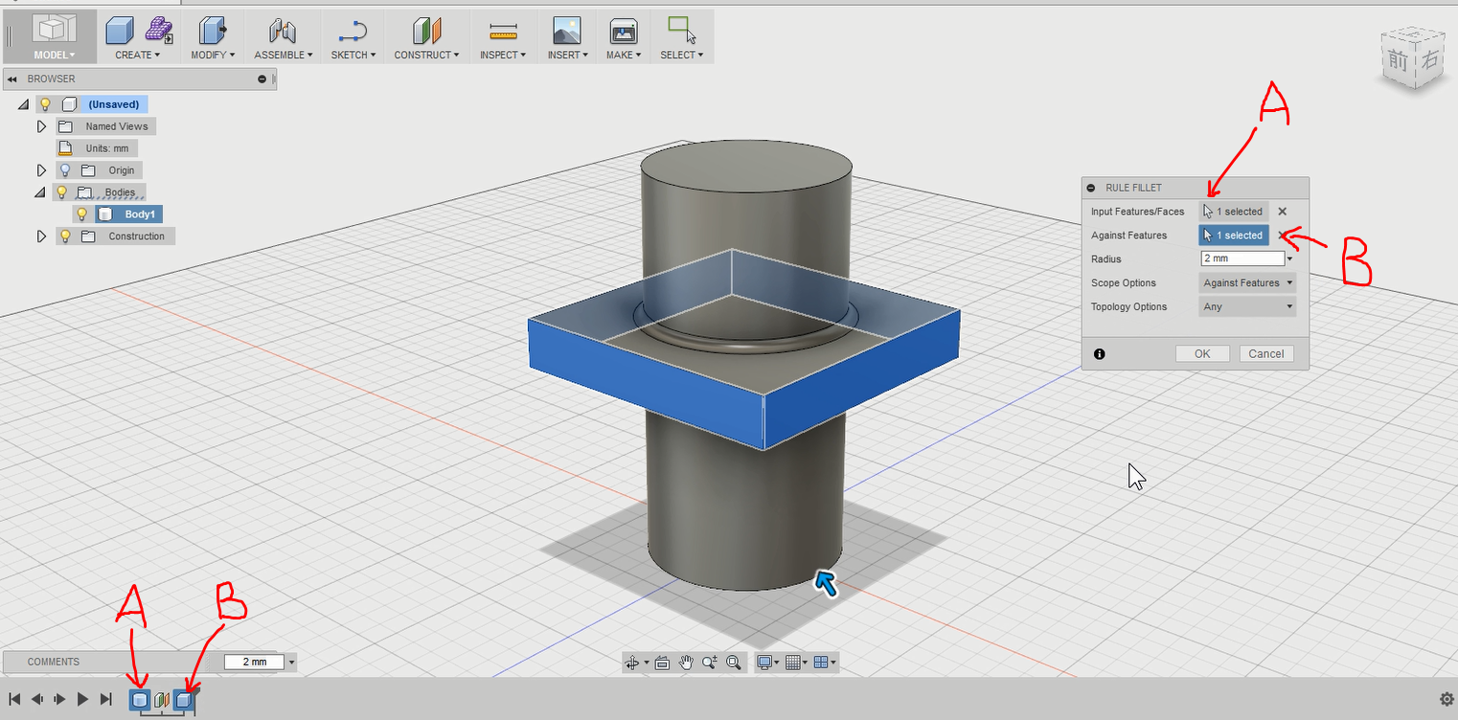Click the Fit view icon
The height and width of the screenshot is (720, 1458).
pos(661,662)
